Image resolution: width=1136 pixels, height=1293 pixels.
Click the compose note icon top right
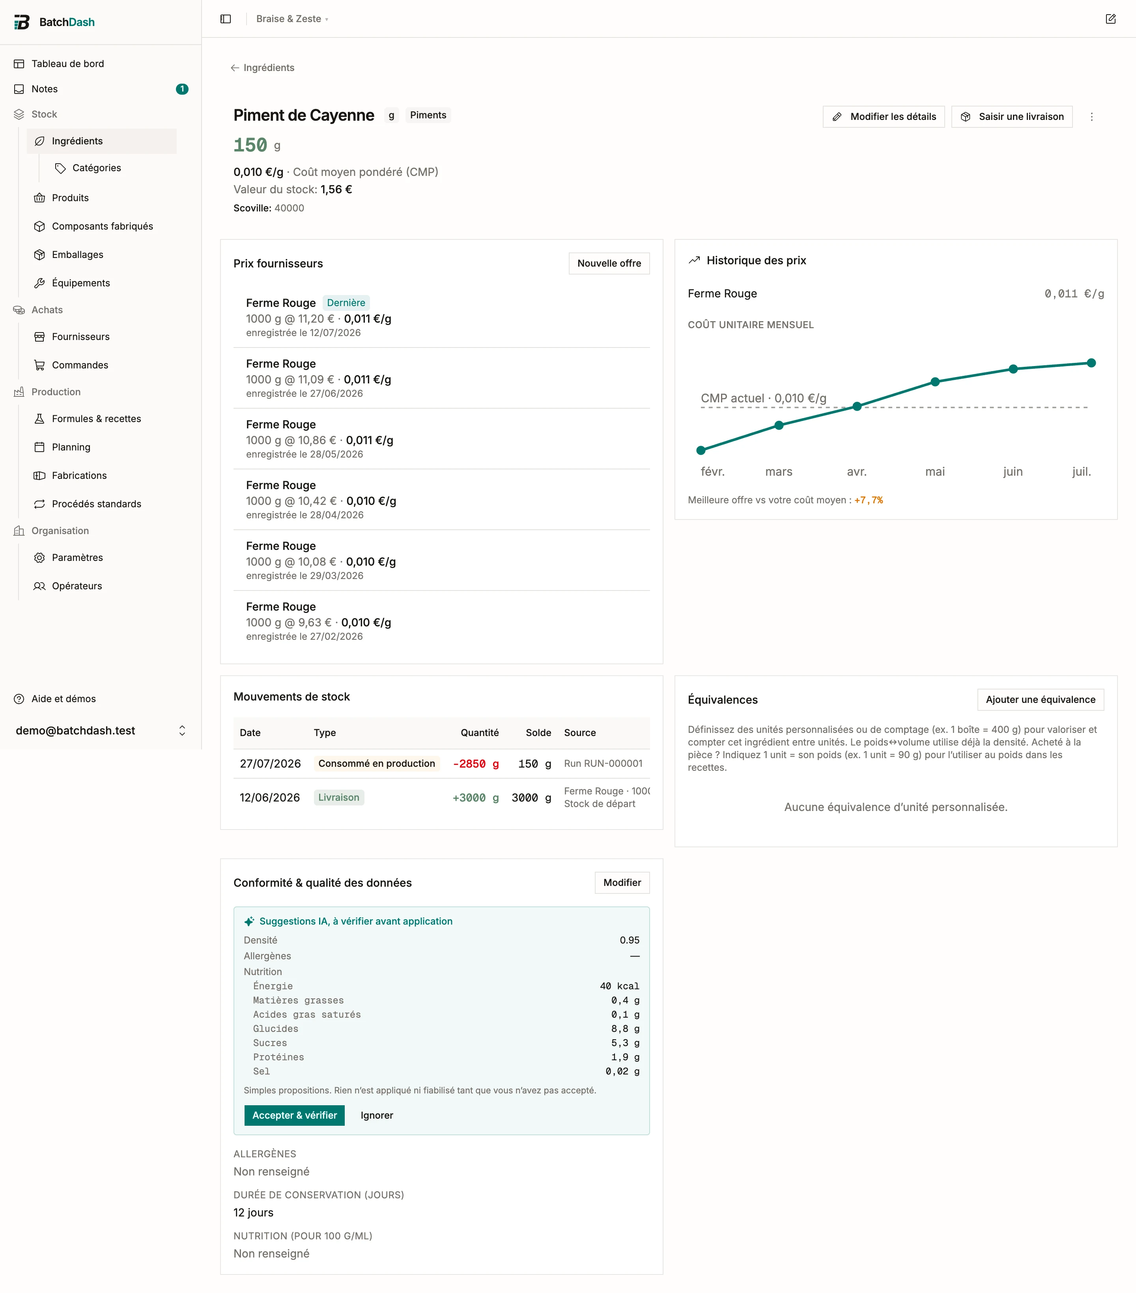(x=1111, y=19)
